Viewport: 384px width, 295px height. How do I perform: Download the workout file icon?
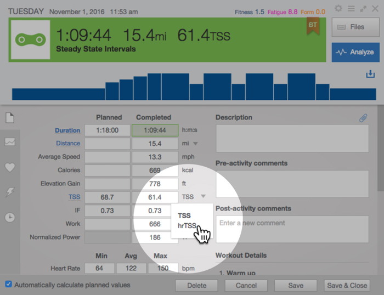click(x=370, y=74)
